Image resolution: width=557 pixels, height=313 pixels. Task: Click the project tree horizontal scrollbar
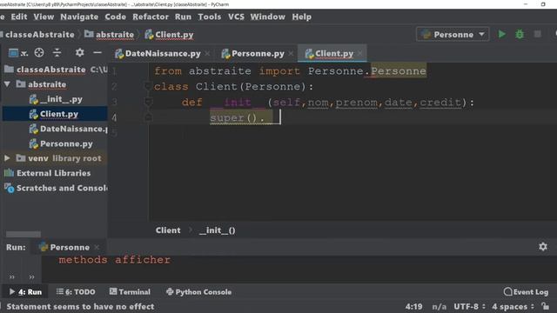click(x=23, y=234)
